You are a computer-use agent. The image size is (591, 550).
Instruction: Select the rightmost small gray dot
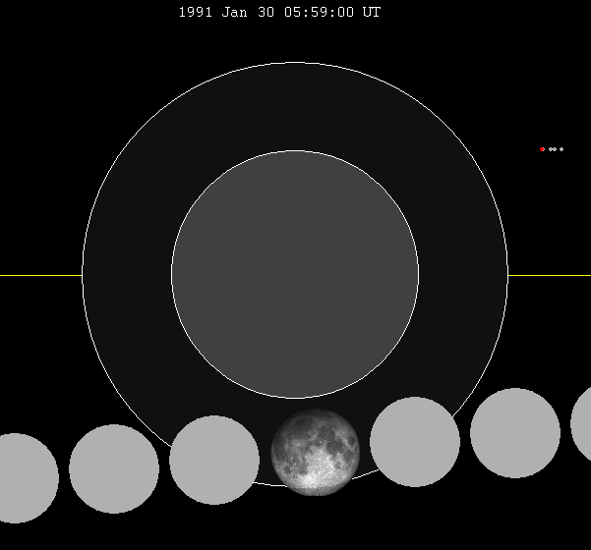(561, 149)
